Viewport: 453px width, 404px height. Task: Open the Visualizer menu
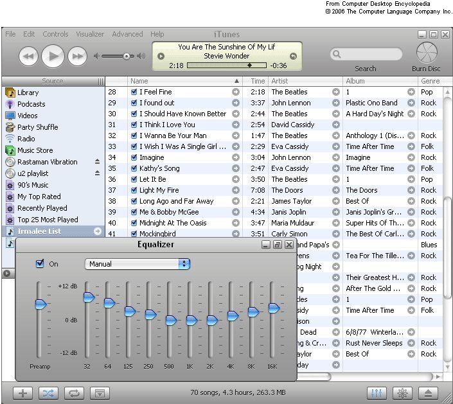[90, 34]
